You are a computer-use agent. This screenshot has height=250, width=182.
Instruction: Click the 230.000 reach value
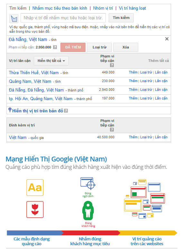point(108,81)
